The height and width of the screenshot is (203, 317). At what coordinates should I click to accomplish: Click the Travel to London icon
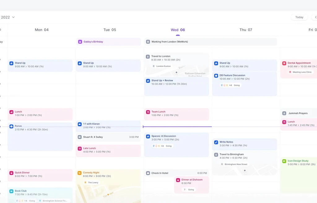(x=148, y=57)
